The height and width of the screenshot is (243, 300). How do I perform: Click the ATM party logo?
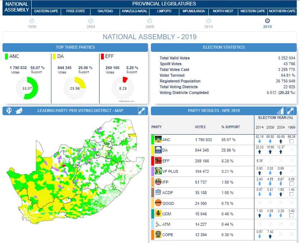point(158,224)
